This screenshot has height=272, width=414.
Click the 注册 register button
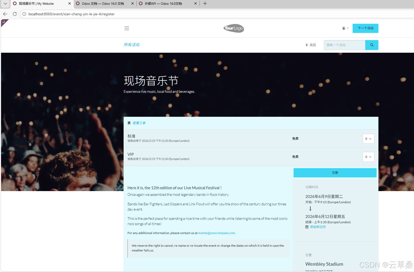pos(335,173)
